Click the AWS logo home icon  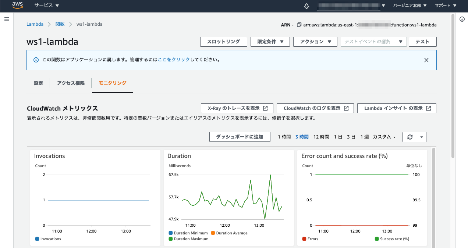pos(18,6)
